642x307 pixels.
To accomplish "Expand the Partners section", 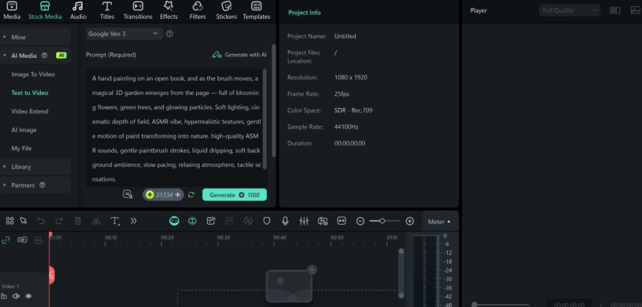I will tap(35, 185).
